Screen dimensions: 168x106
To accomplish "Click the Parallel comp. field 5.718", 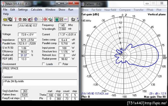I will 64,44.
